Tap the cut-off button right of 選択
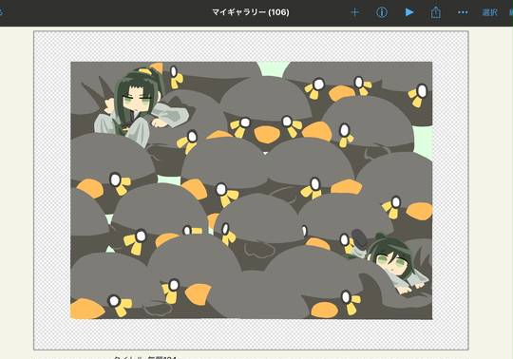Image resolution: width=513 pixels, height=359 pixels. 511,12
